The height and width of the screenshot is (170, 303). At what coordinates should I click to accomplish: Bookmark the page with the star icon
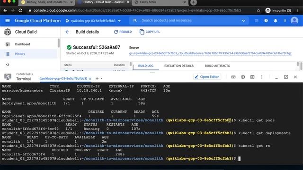pyautogui.click(x=258, y=10)
